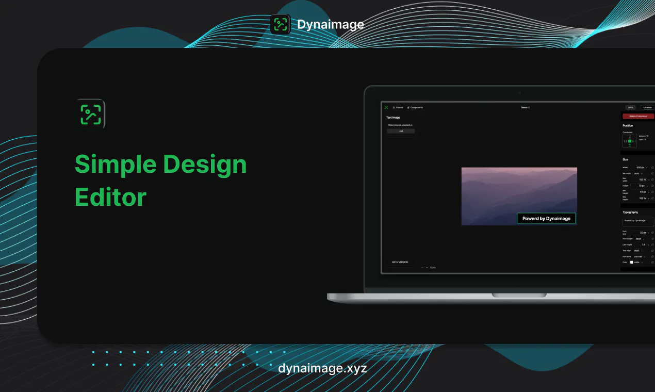Click the reset icon beside Min width
Viewport: 655px width, 392px height.
point(652,173)
